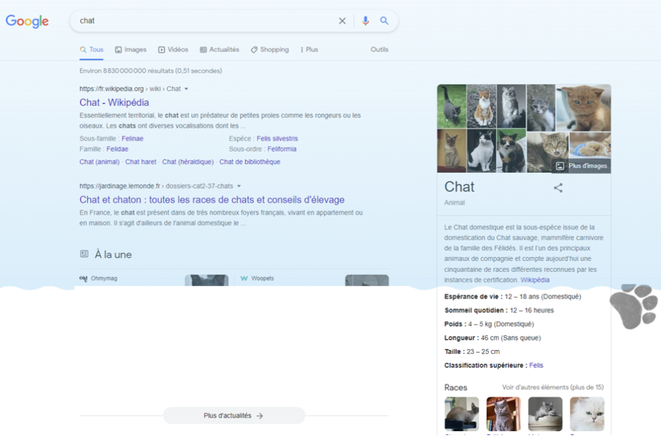Viewport: 661px width, 437px height.
Task: Click 'Voir d'autres éléments (plus de 15)'
Action: coord(553,387)
